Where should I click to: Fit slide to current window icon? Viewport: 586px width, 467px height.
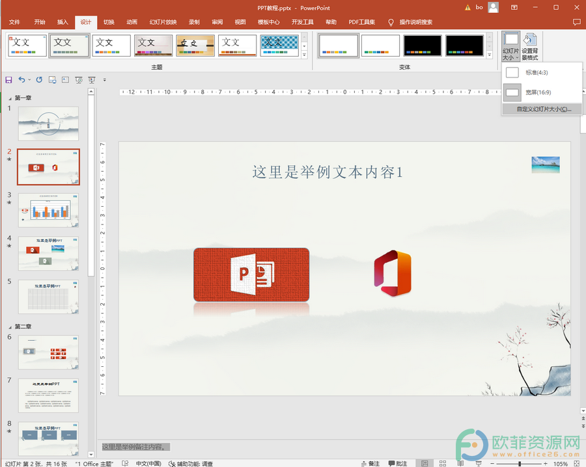577,463
